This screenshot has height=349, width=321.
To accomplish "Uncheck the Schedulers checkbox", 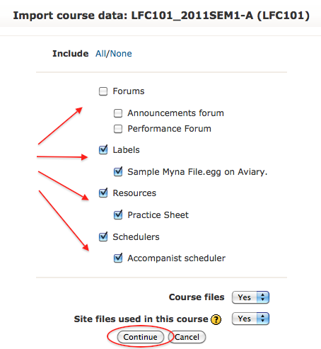I will [x=103, y=236].
